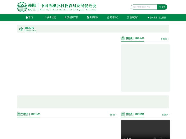Play the 滋根视频 video
Screen dimensions: 186x139
(124, 138)
